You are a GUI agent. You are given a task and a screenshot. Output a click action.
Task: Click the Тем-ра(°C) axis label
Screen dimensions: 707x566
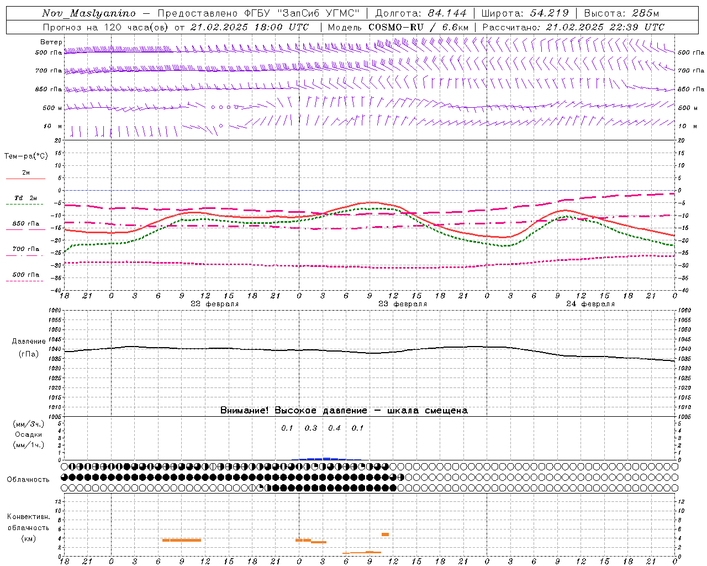(x=26, y=156)
